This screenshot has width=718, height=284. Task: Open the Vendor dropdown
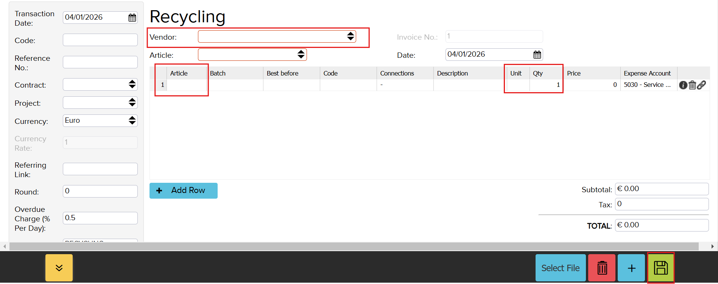[x=277, y=37]
